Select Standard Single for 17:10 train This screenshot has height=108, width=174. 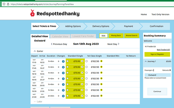point(68,61)
